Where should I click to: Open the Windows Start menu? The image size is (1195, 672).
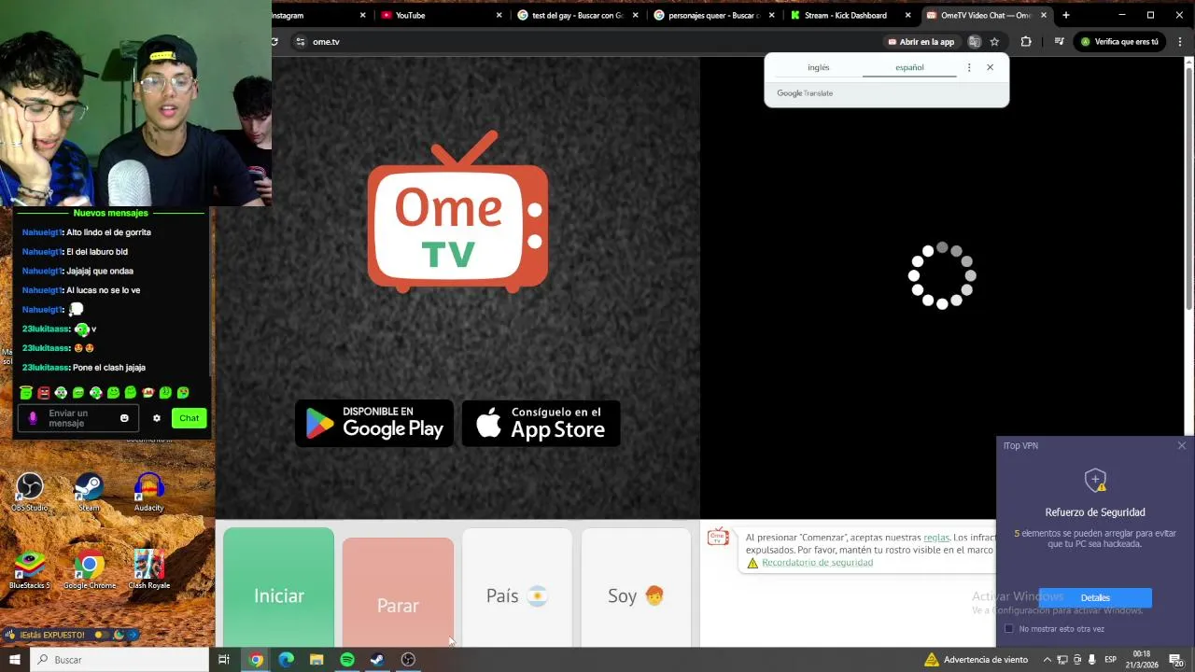click(x=14, y=660)
